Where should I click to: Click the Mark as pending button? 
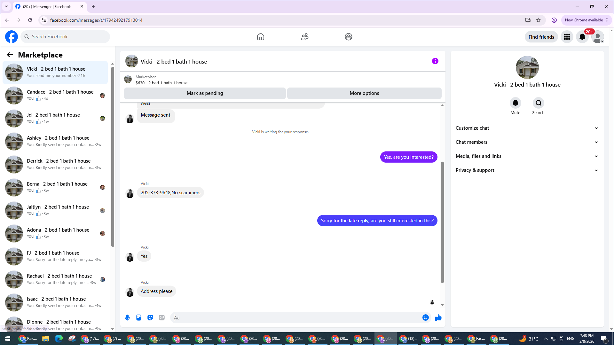(205, 93)
